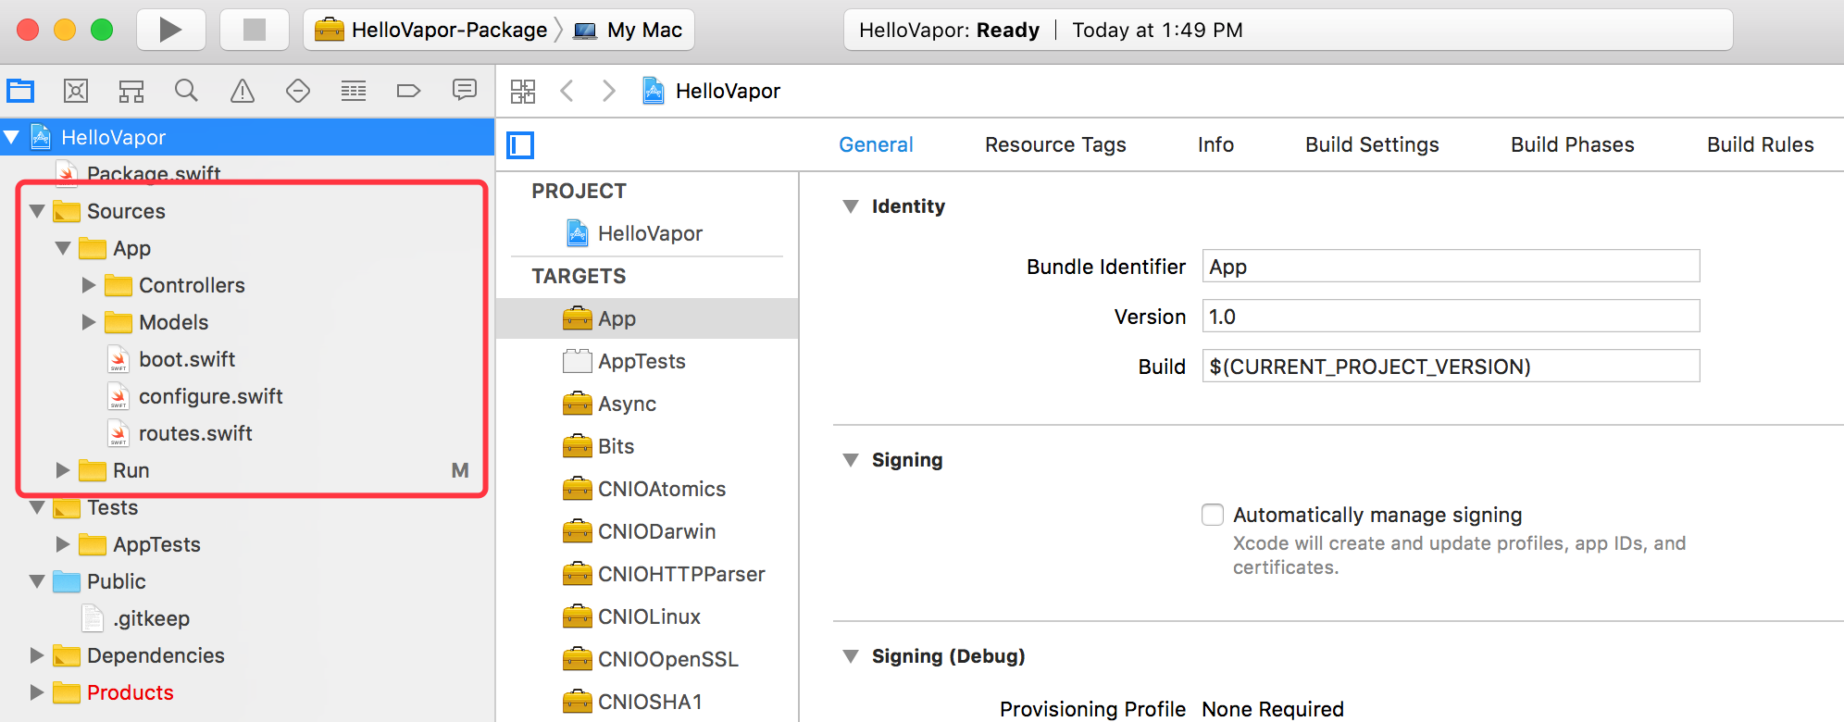
Task: Click the Bundle Identifier field
Action: (x=1451, y=267)
